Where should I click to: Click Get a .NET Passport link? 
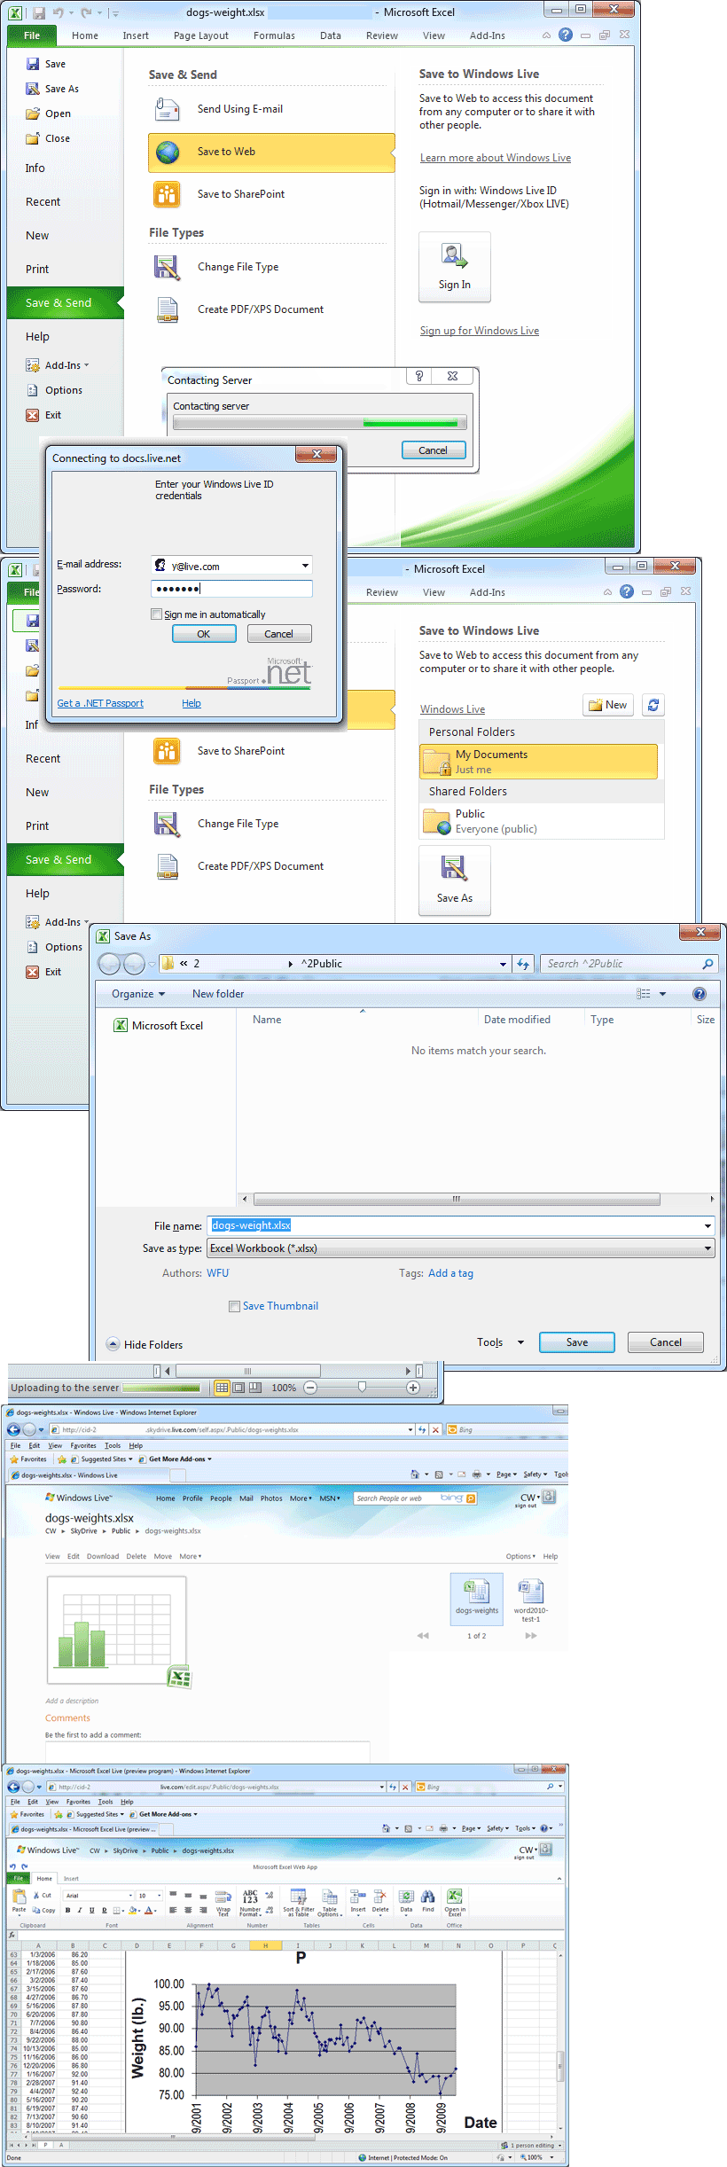pos(100,703)
